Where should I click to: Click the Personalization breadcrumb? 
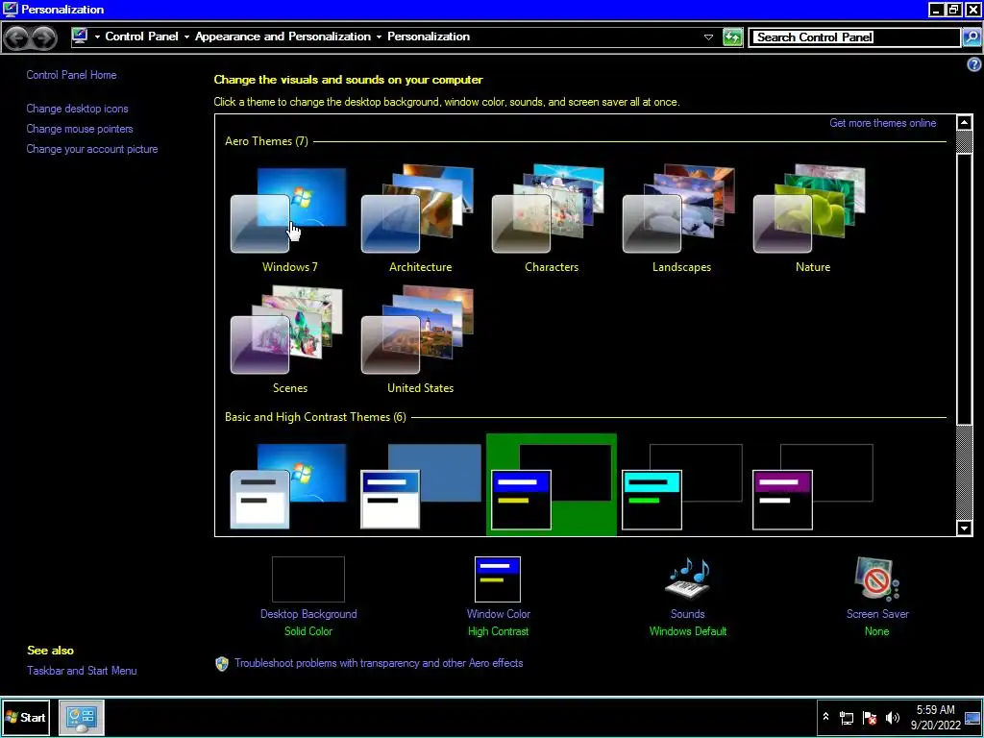429,37
